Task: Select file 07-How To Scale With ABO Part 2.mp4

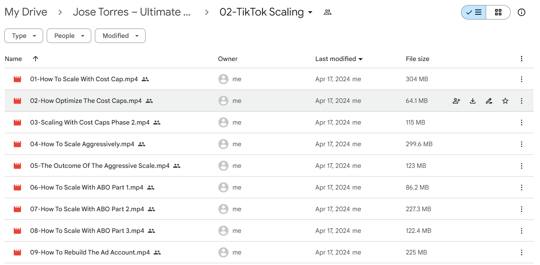Action: coord(87,209)
